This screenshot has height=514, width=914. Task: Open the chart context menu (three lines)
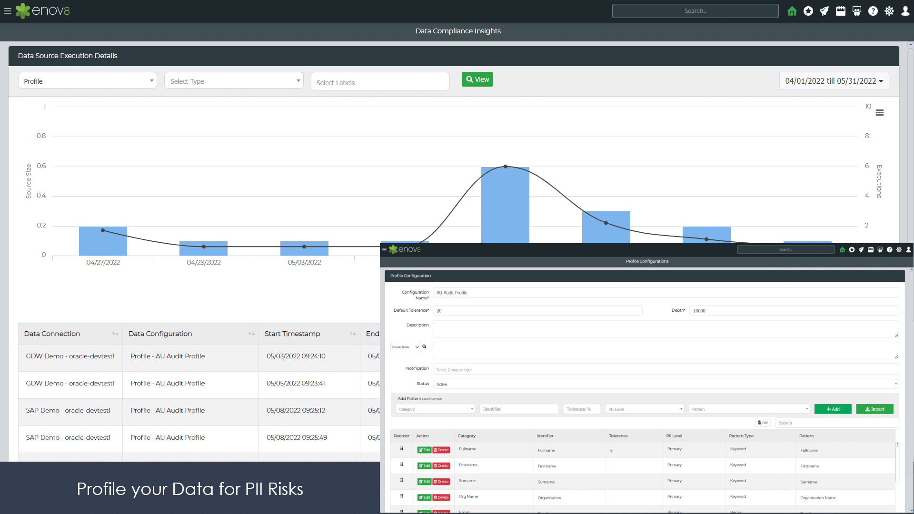[x=880, y=113]
